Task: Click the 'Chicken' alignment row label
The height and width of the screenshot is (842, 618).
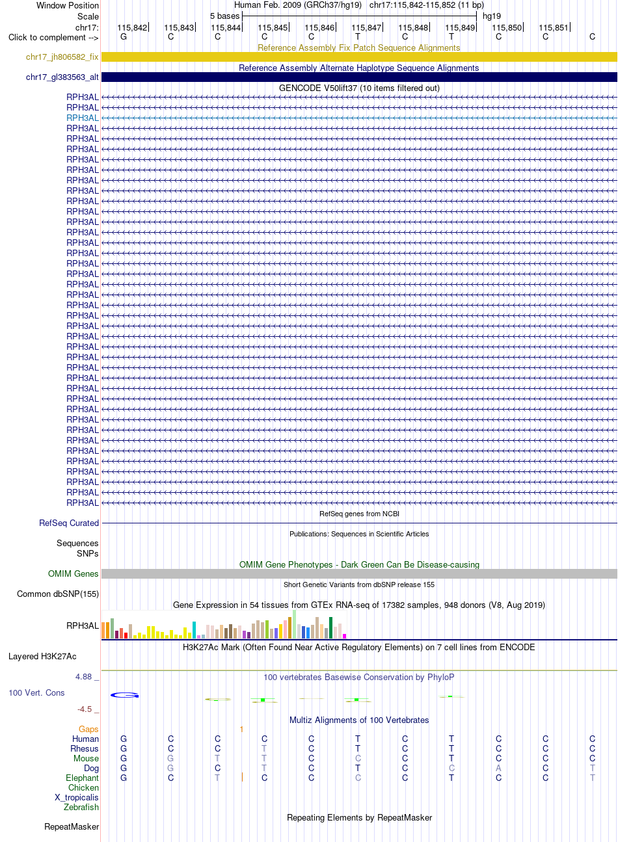Action: pos(83,787)
